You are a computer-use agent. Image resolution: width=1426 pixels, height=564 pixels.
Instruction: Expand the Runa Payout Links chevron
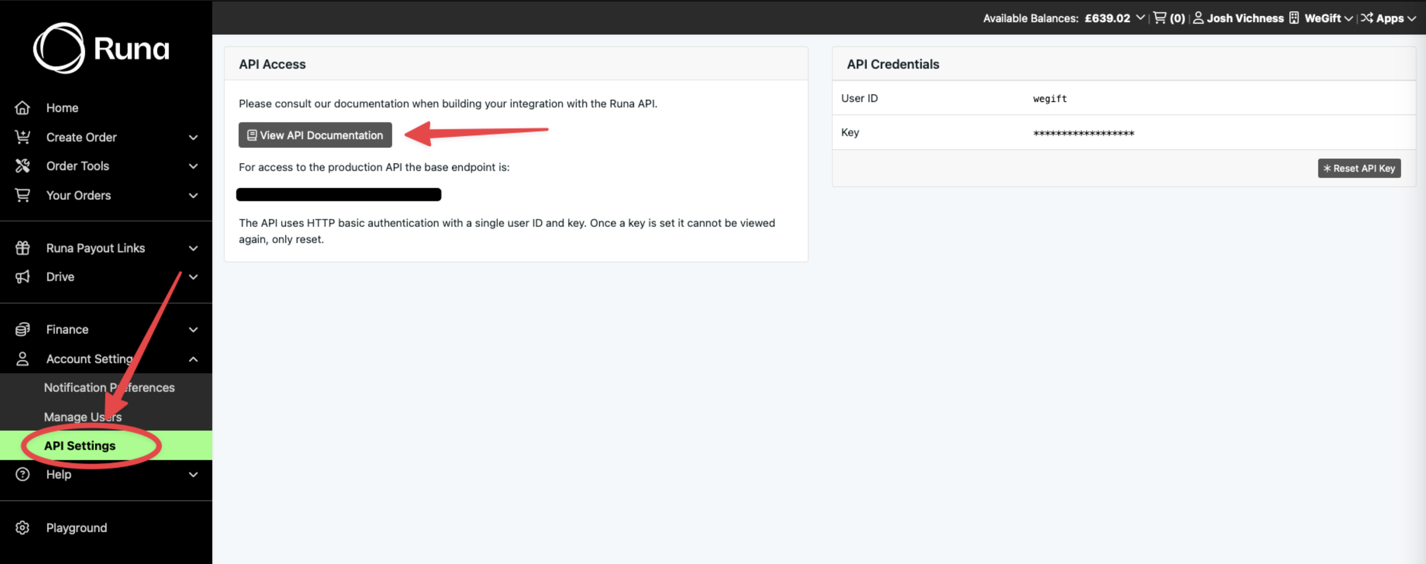click(193, 248)
